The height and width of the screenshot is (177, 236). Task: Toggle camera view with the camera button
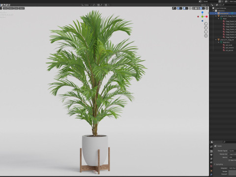point(206,32)
